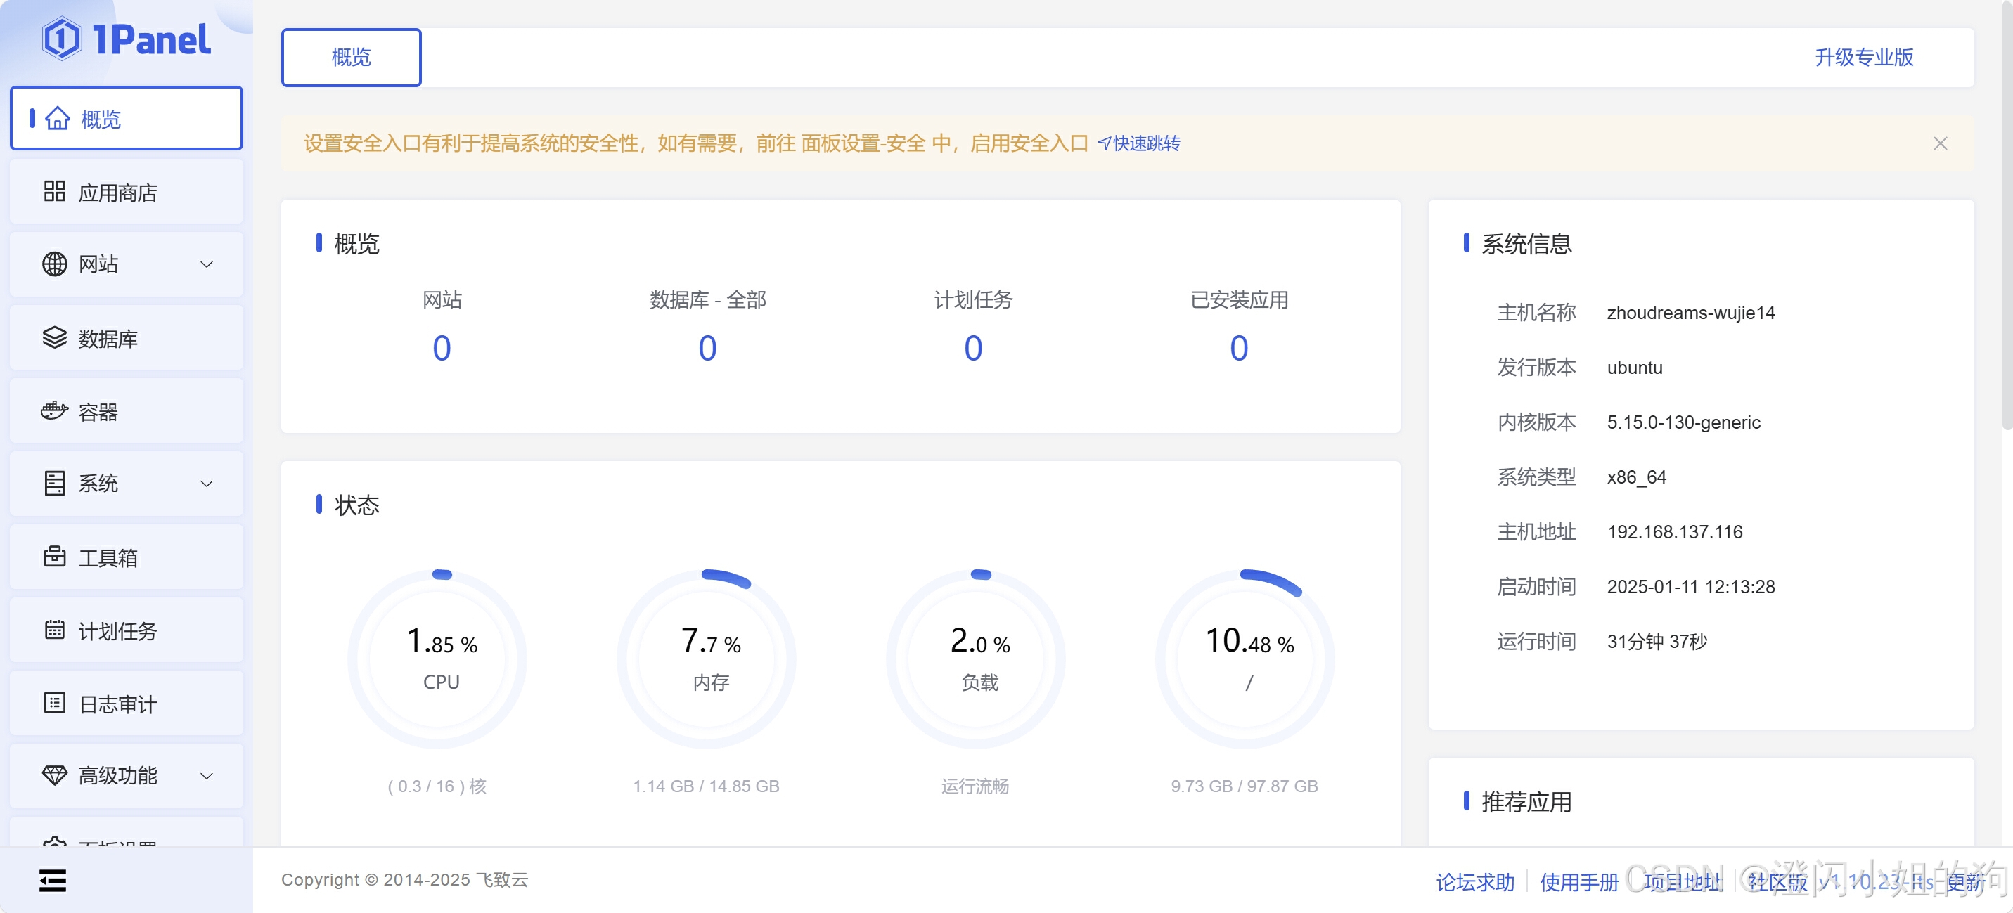This screenshot has width=2013, height=913.
Task: Expand the 系统 submenu chevron
Action: [206, 484]
